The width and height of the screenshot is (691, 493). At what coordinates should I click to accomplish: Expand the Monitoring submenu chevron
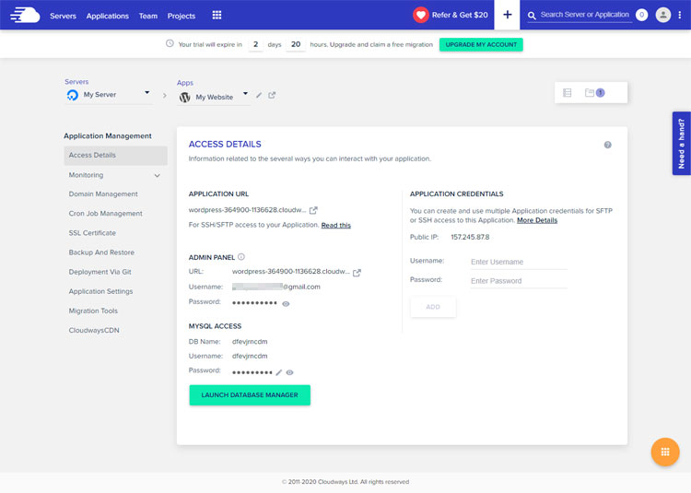pos(158,175)
